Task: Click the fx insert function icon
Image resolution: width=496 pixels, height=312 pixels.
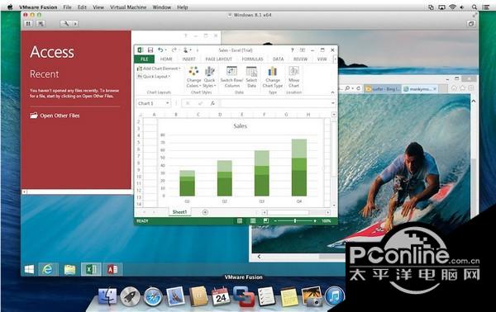Action: 212,103
